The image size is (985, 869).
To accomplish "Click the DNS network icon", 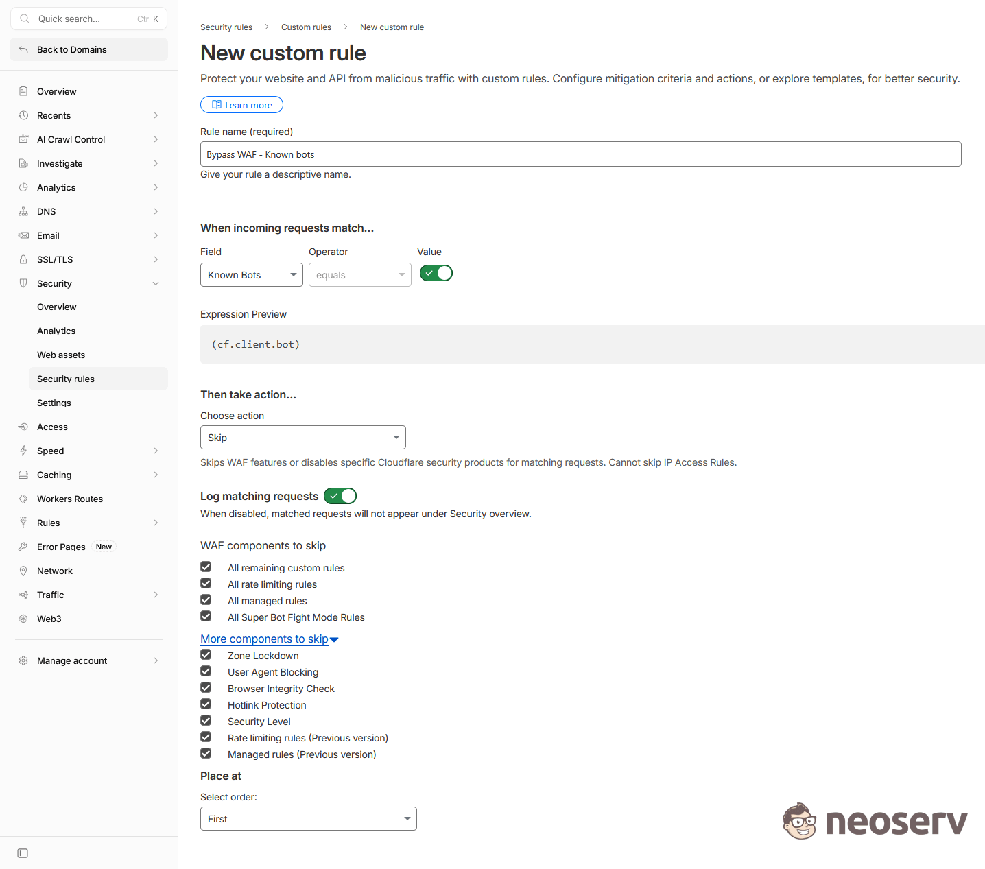I will pos(23,211).
